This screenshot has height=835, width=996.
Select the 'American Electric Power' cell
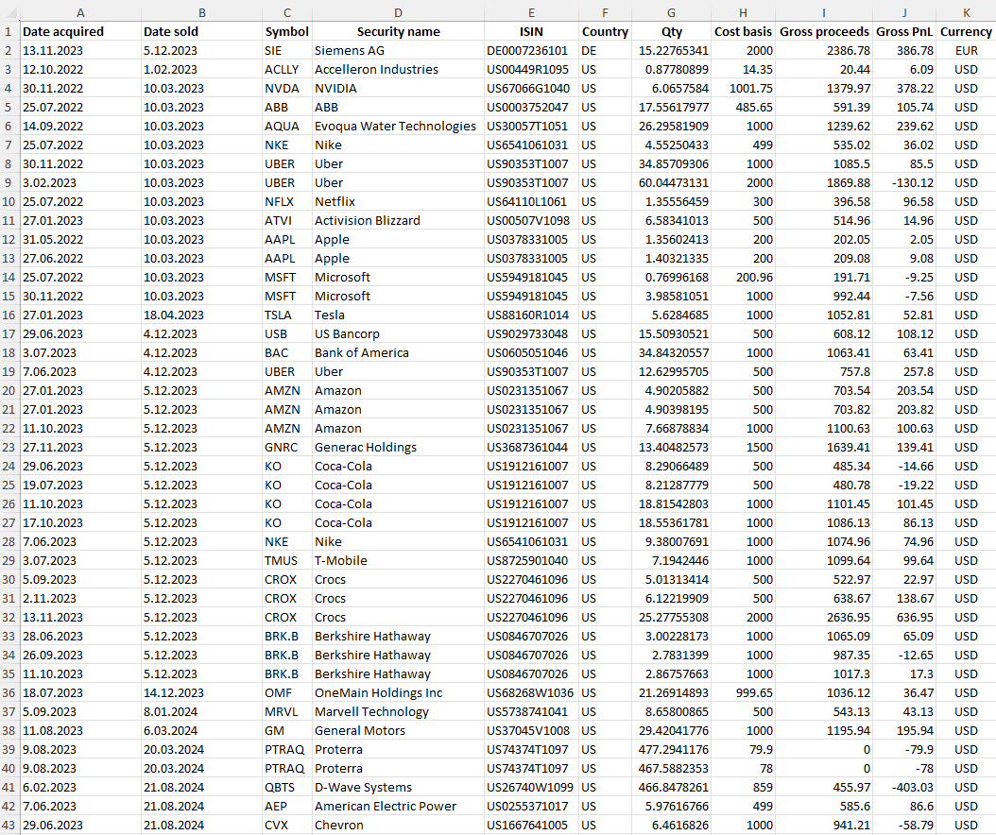[x=398, y=807]
